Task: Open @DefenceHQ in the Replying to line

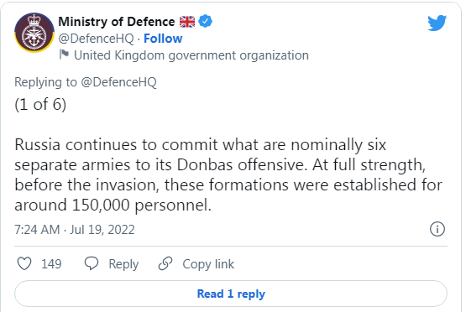Action: (x=118, y=82)
